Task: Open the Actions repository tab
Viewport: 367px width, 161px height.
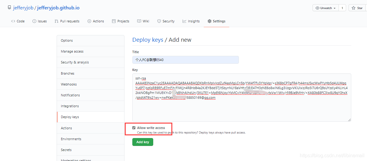Action: click(96, 21)
